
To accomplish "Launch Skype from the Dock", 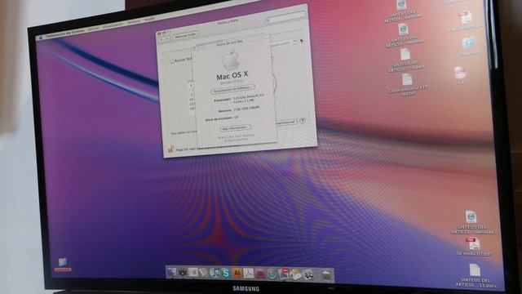I will point(226,274).
